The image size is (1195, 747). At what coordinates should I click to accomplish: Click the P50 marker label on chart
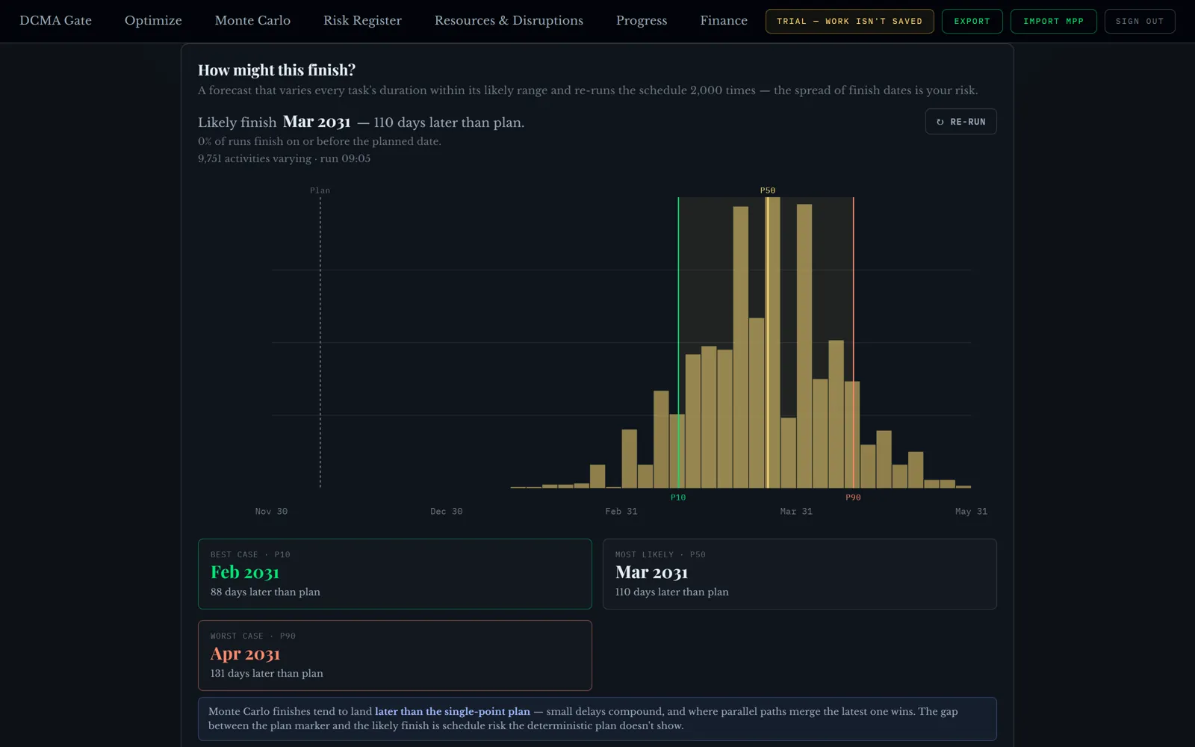tap(768, 190)
